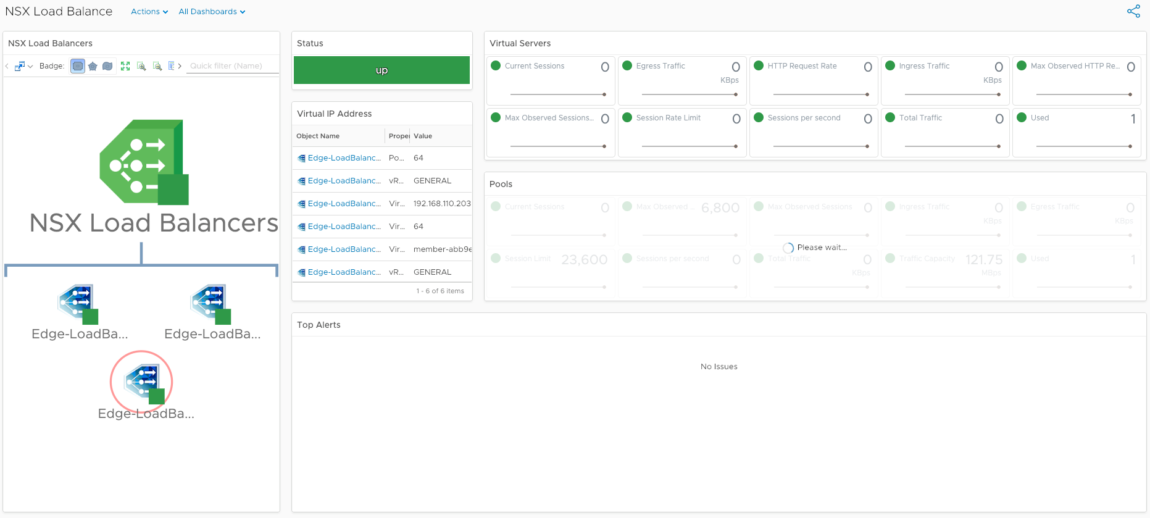Screen dimensions: 1150x518
Task: Click the green up status bar
Action: pos(381,70)
